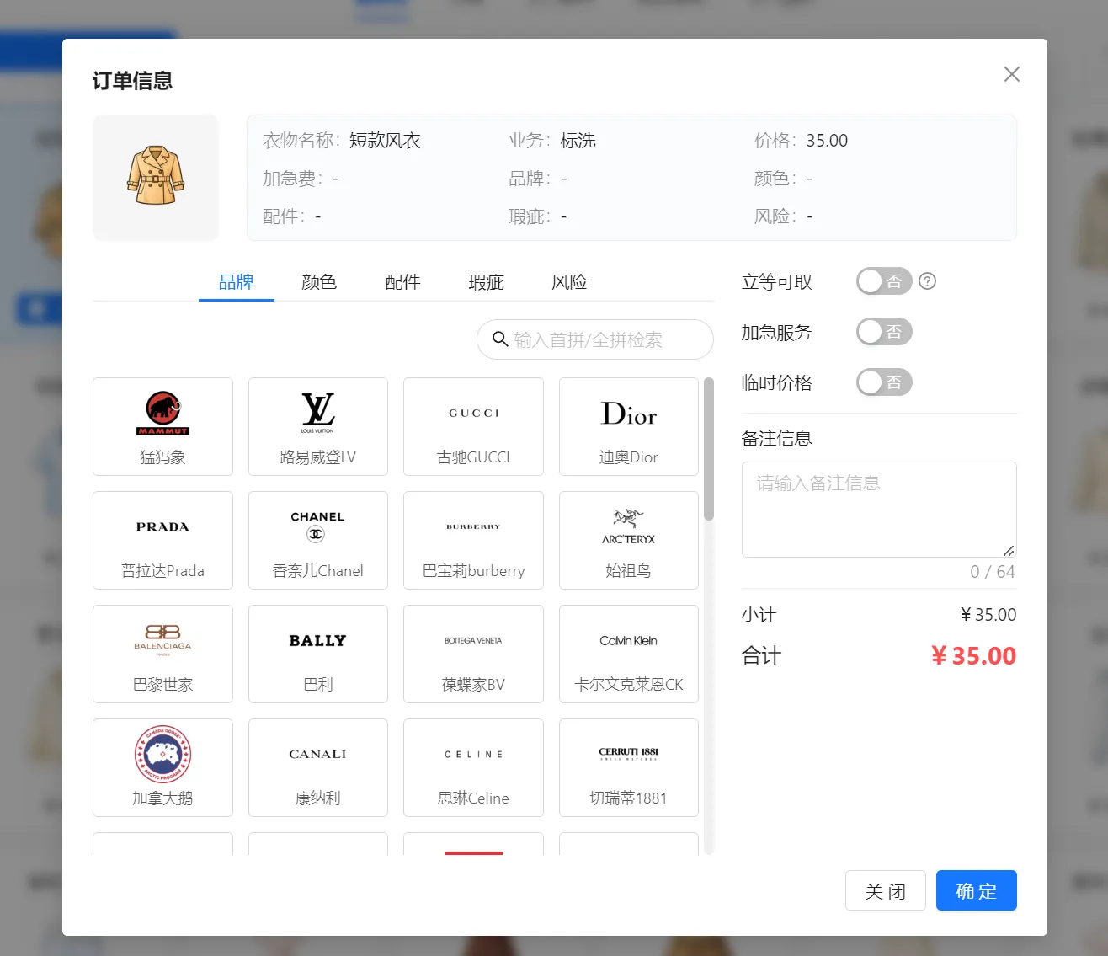Click the 确定 confirm button
This screenshot has width=1108, height=956.
click(977, 890)
